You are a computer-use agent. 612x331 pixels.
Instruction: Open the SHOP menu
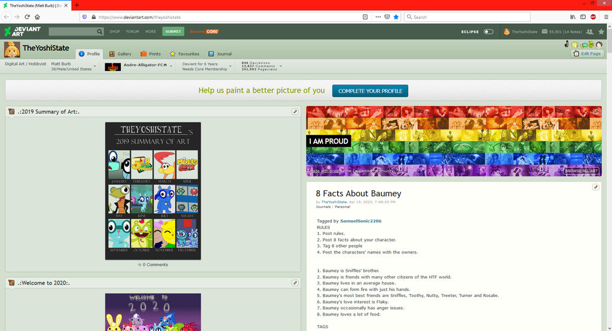(x=115, y=32)
